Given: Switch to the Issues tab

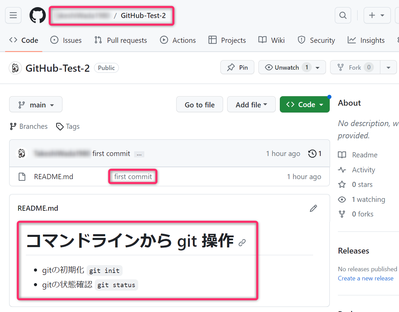Looking at the screenshot, I should click(66, 40).
